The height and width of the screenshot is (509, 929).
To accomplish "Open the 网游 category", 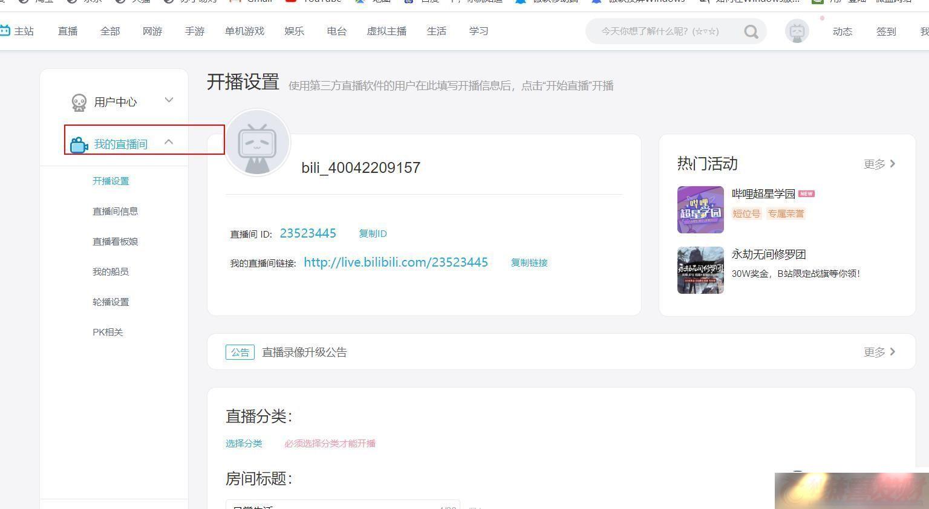I will pos(152,31).
